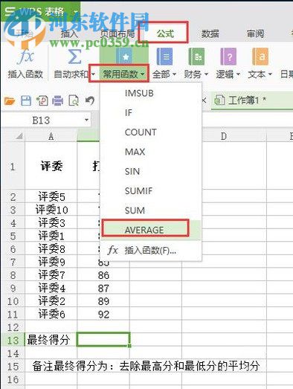Click the cell 评委5

tap(51, 197)
